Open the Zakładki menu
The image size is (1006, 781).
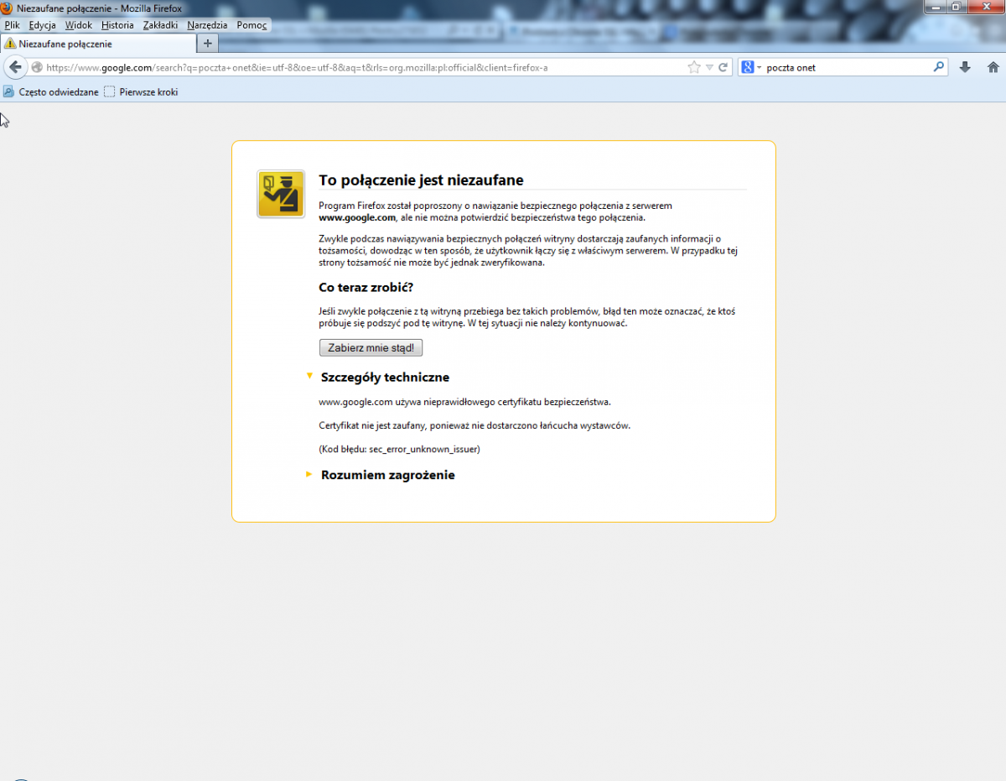tap(160, 25)
